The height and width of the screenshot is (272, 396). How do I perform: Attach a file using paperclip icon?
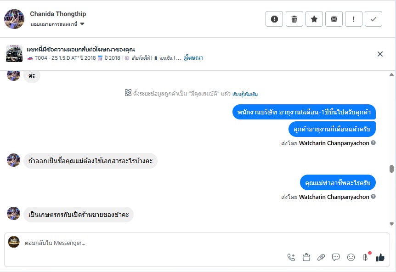coord(321,257)
